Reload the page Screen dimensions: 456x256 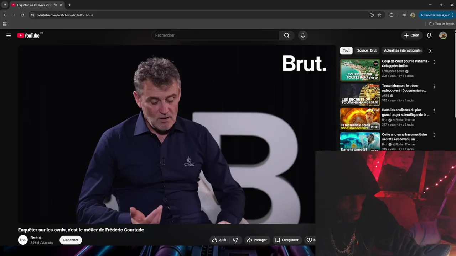tap(22, 15)
